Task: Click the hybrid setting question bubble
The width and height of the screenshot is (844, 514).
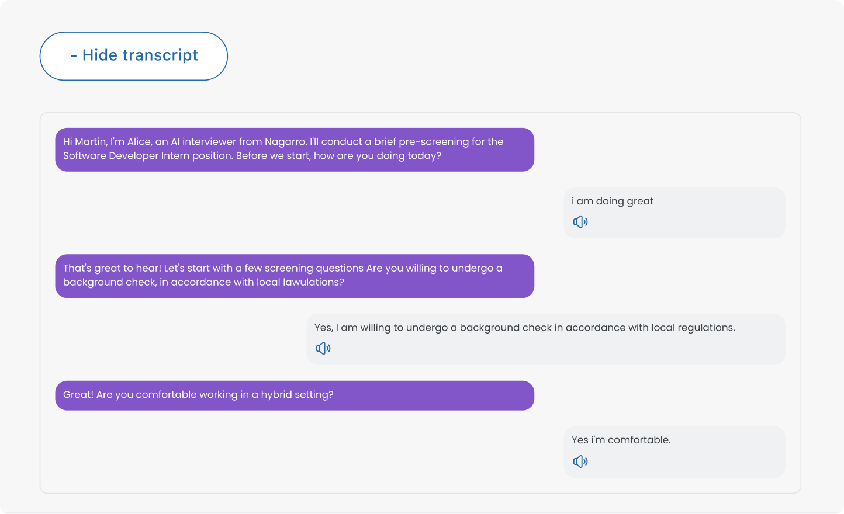Action: (x=294, y=395)
